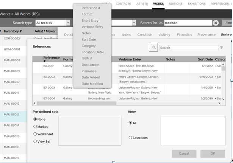Choose Reference # from the popup menu
The image size is (233, 163).
91,8
